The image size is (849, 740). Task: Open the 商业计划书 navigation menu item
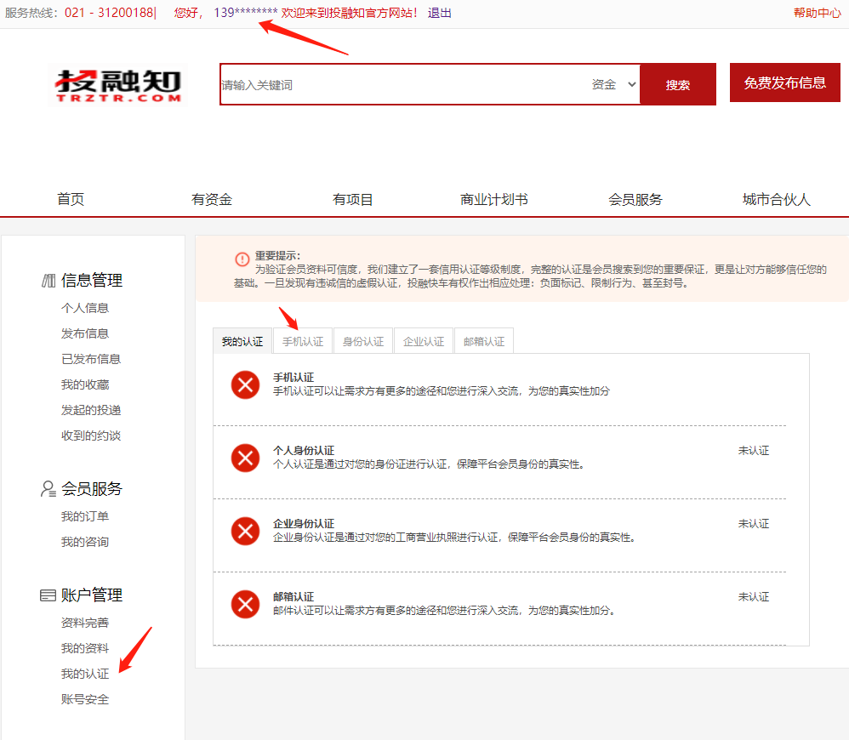493,199
